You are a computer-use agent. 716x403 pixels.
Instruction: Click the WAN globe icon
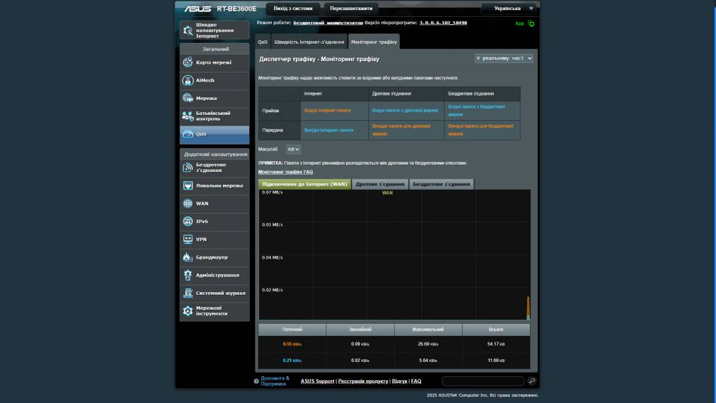pyautogui.click(x=187, y=204)
